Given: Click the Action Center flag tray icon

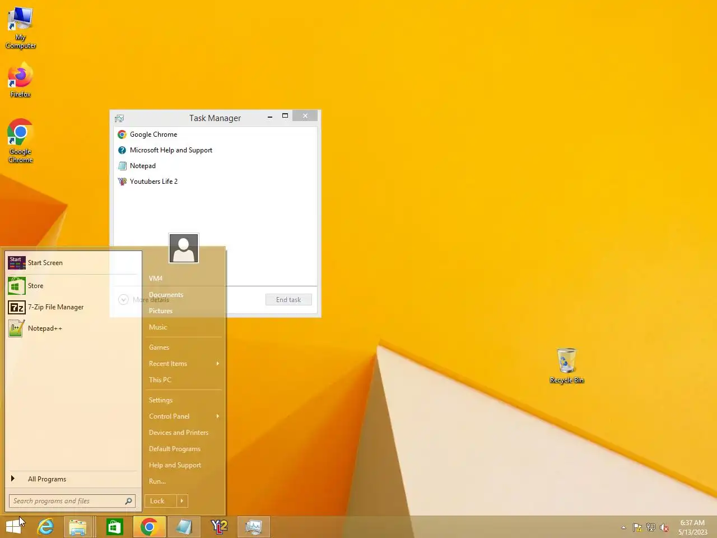Looking at the screenshot, I should tap(637, 527).
